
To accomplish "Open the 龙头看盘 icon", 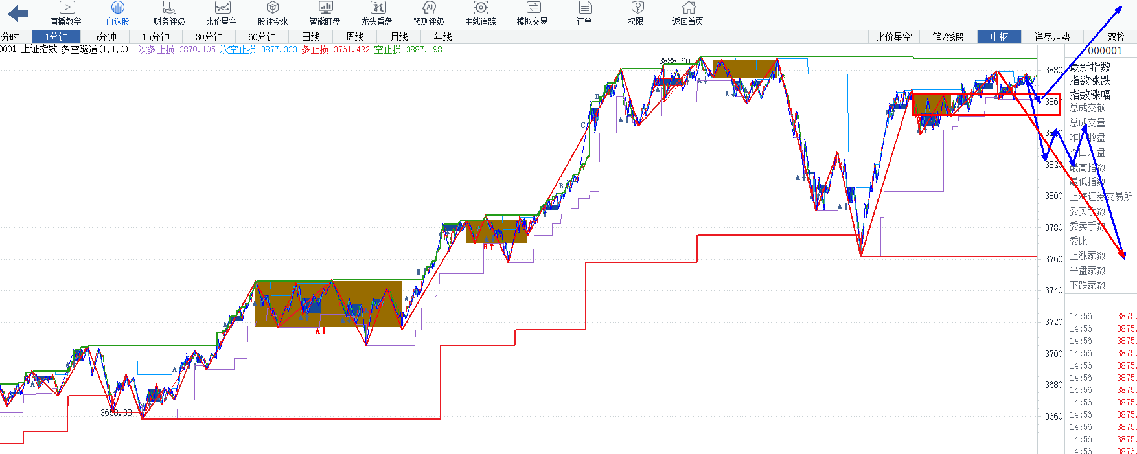I will 377,14.
